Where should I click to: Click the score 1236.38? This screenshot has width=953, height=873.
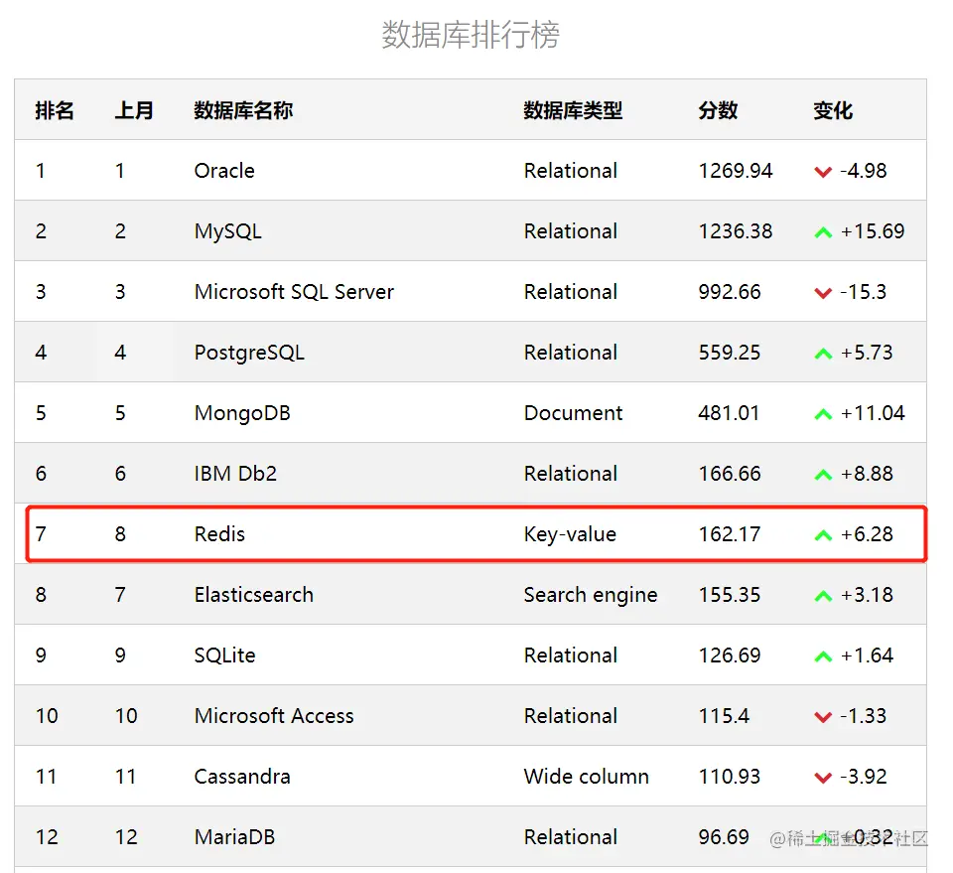point(736,231)
